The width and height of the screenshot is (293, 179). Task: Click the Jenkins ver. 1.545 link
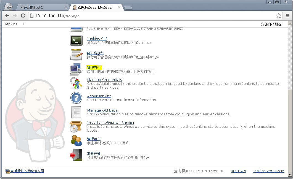pos(268,171)
